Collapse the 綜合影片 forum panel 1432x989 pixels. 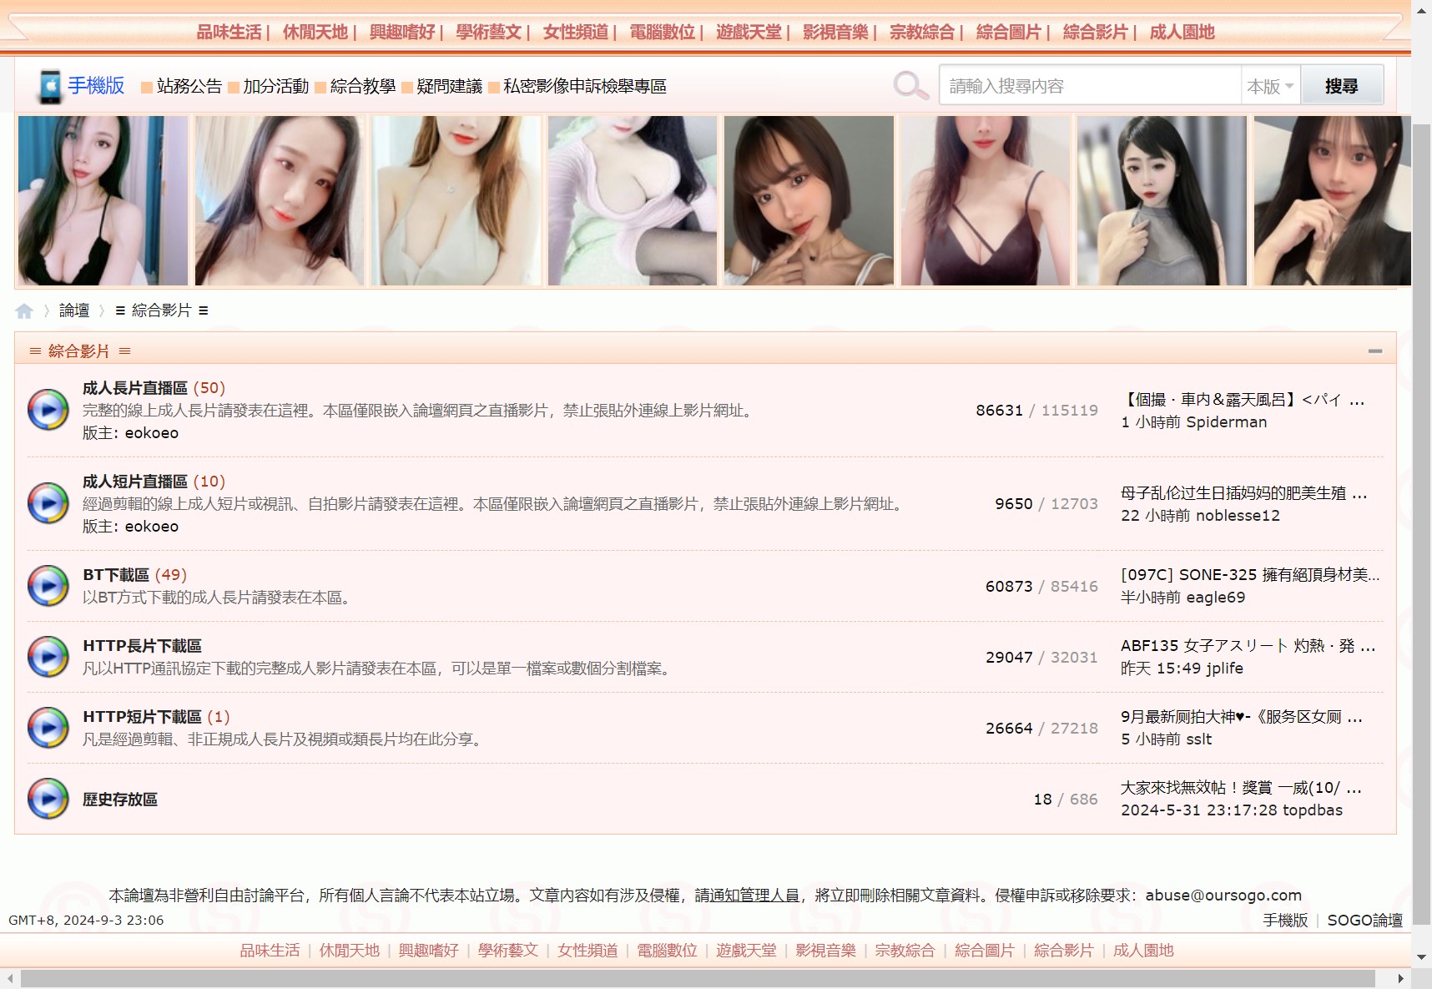tap(1377, 351)
